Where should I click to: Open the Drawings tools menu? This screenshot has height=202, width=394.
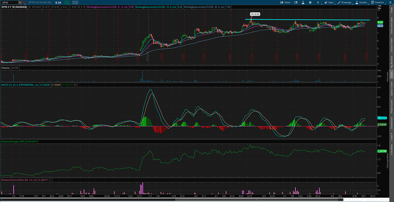(344, 2)
